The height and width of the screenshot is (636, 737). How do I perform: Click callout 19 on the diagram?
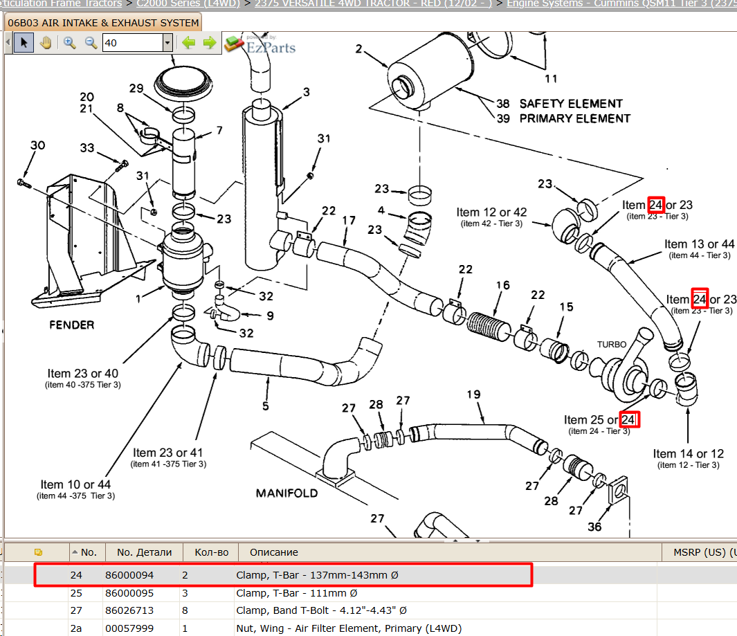point(474,394)
